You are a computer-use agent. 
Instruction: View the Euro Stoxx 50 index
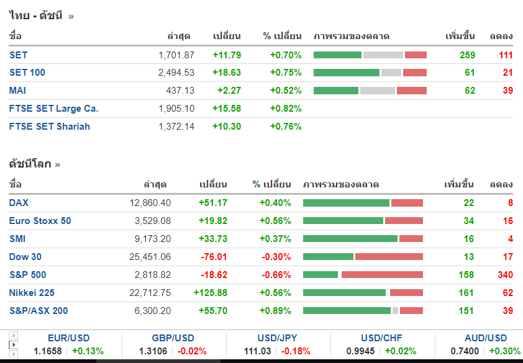[x=40, y=221]
